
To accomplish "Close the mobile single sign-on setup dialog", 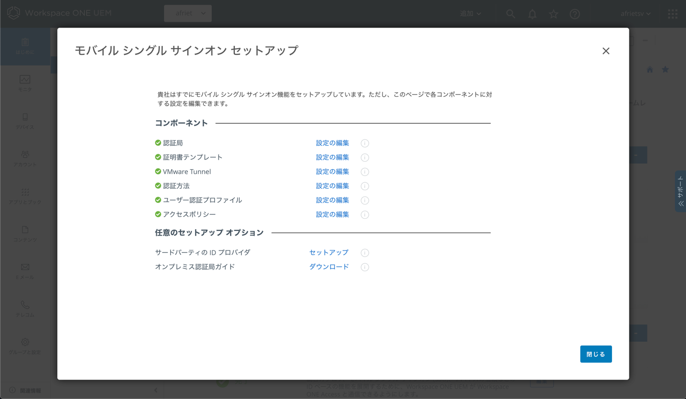I will [606, 51].
